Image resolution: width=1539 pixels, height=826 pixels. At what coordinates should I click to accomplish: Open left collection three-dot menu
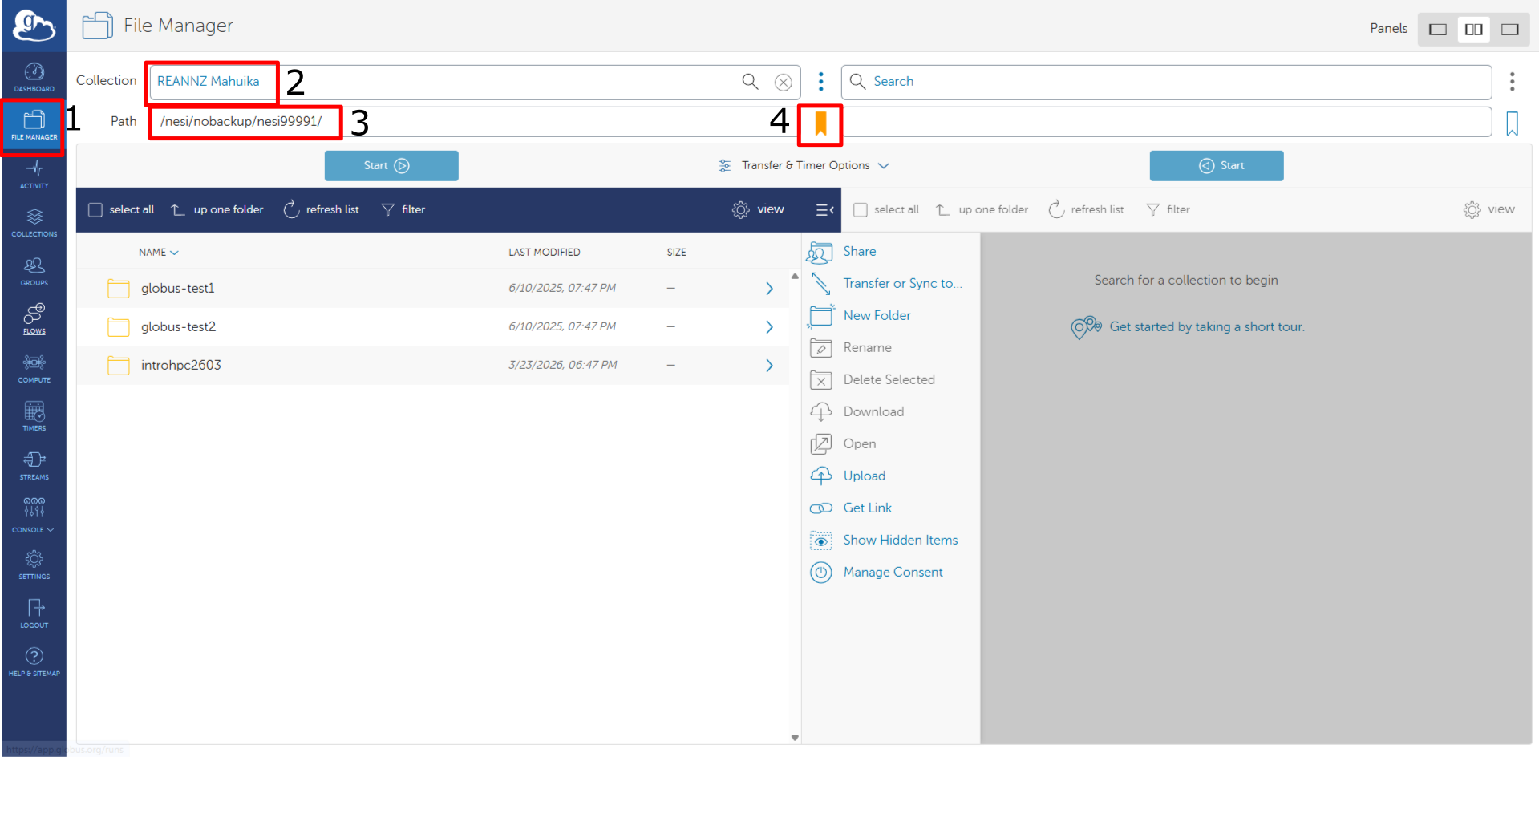pos(820,82)
